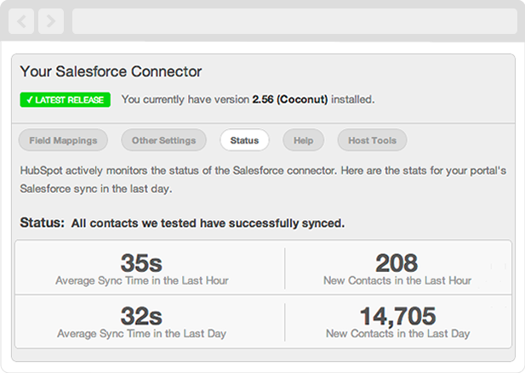
Task: Select the Status tab
Action: [x=244, y=140]
